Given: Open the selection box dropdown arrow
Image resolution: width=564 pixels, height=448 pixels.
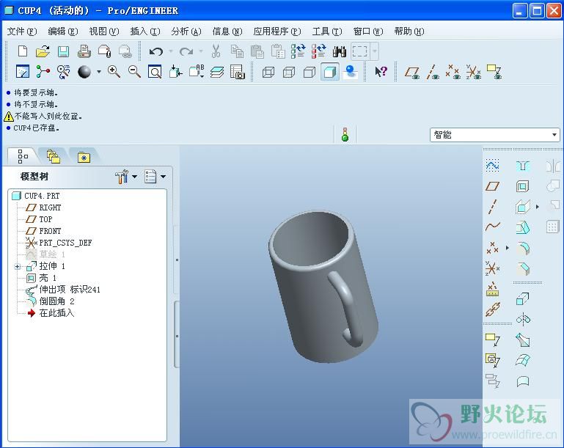Looking at the screenshot, I should tap(375, 51).
